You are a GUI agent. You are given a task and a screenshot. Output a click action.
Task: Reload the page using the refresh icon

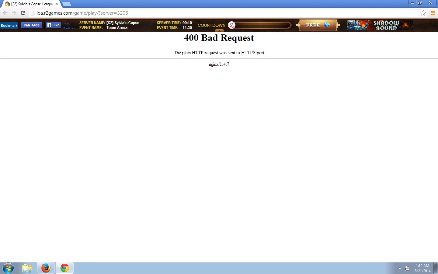point(23,13)
